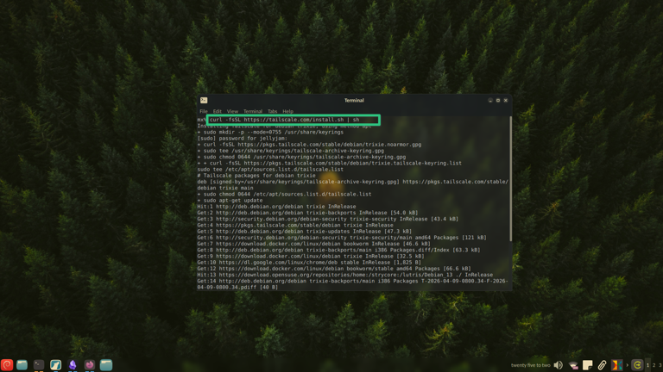This screenshot has width=663, height=372.
Task: Open the Debian application menu launcher
Action: pyautogui.click(x=7, y=365)
